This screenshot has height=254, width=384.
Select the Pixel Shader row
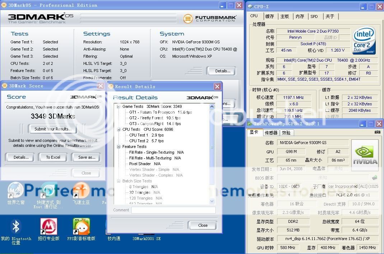click(x=145, y=164)
